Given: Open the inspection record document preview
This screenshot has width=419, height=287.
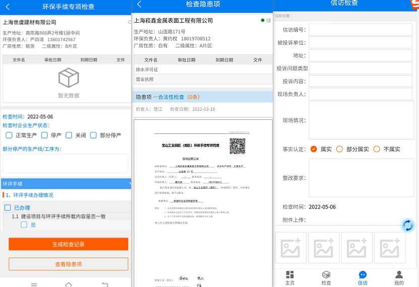Looking at the screenshot, I should [x=203, y=201].
